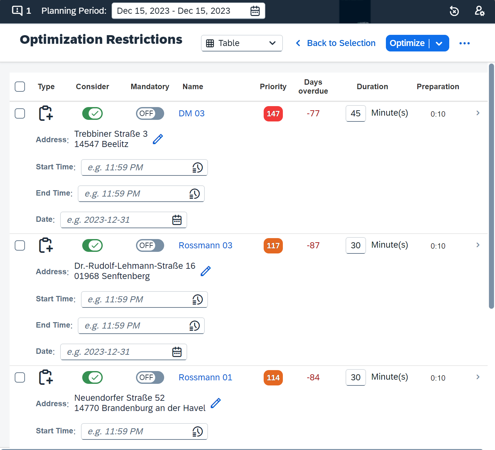The height and width of the screenshot is (450, 495).
Task: Open user settings icon
Action: 479,11
